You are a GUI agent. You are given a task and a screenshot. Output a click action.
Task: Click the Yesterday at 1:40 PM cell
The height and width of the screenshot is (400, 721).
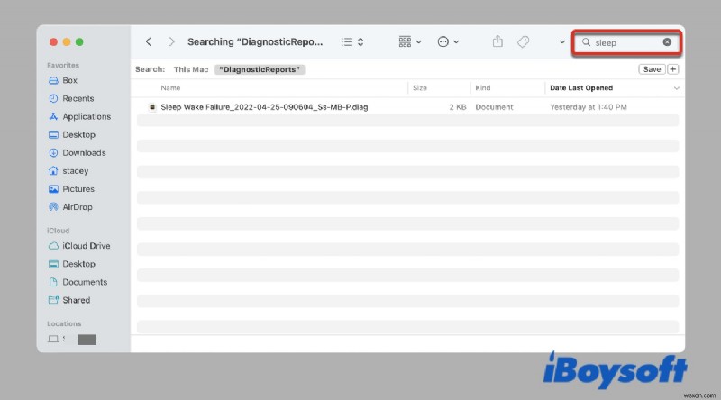[589, 107]
